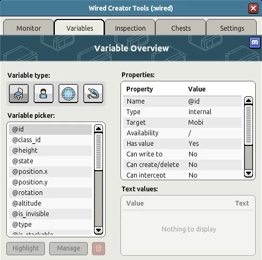The image size is (262, 260).
Task: Click the Has value property row
Action: click(x=182, y=144)
